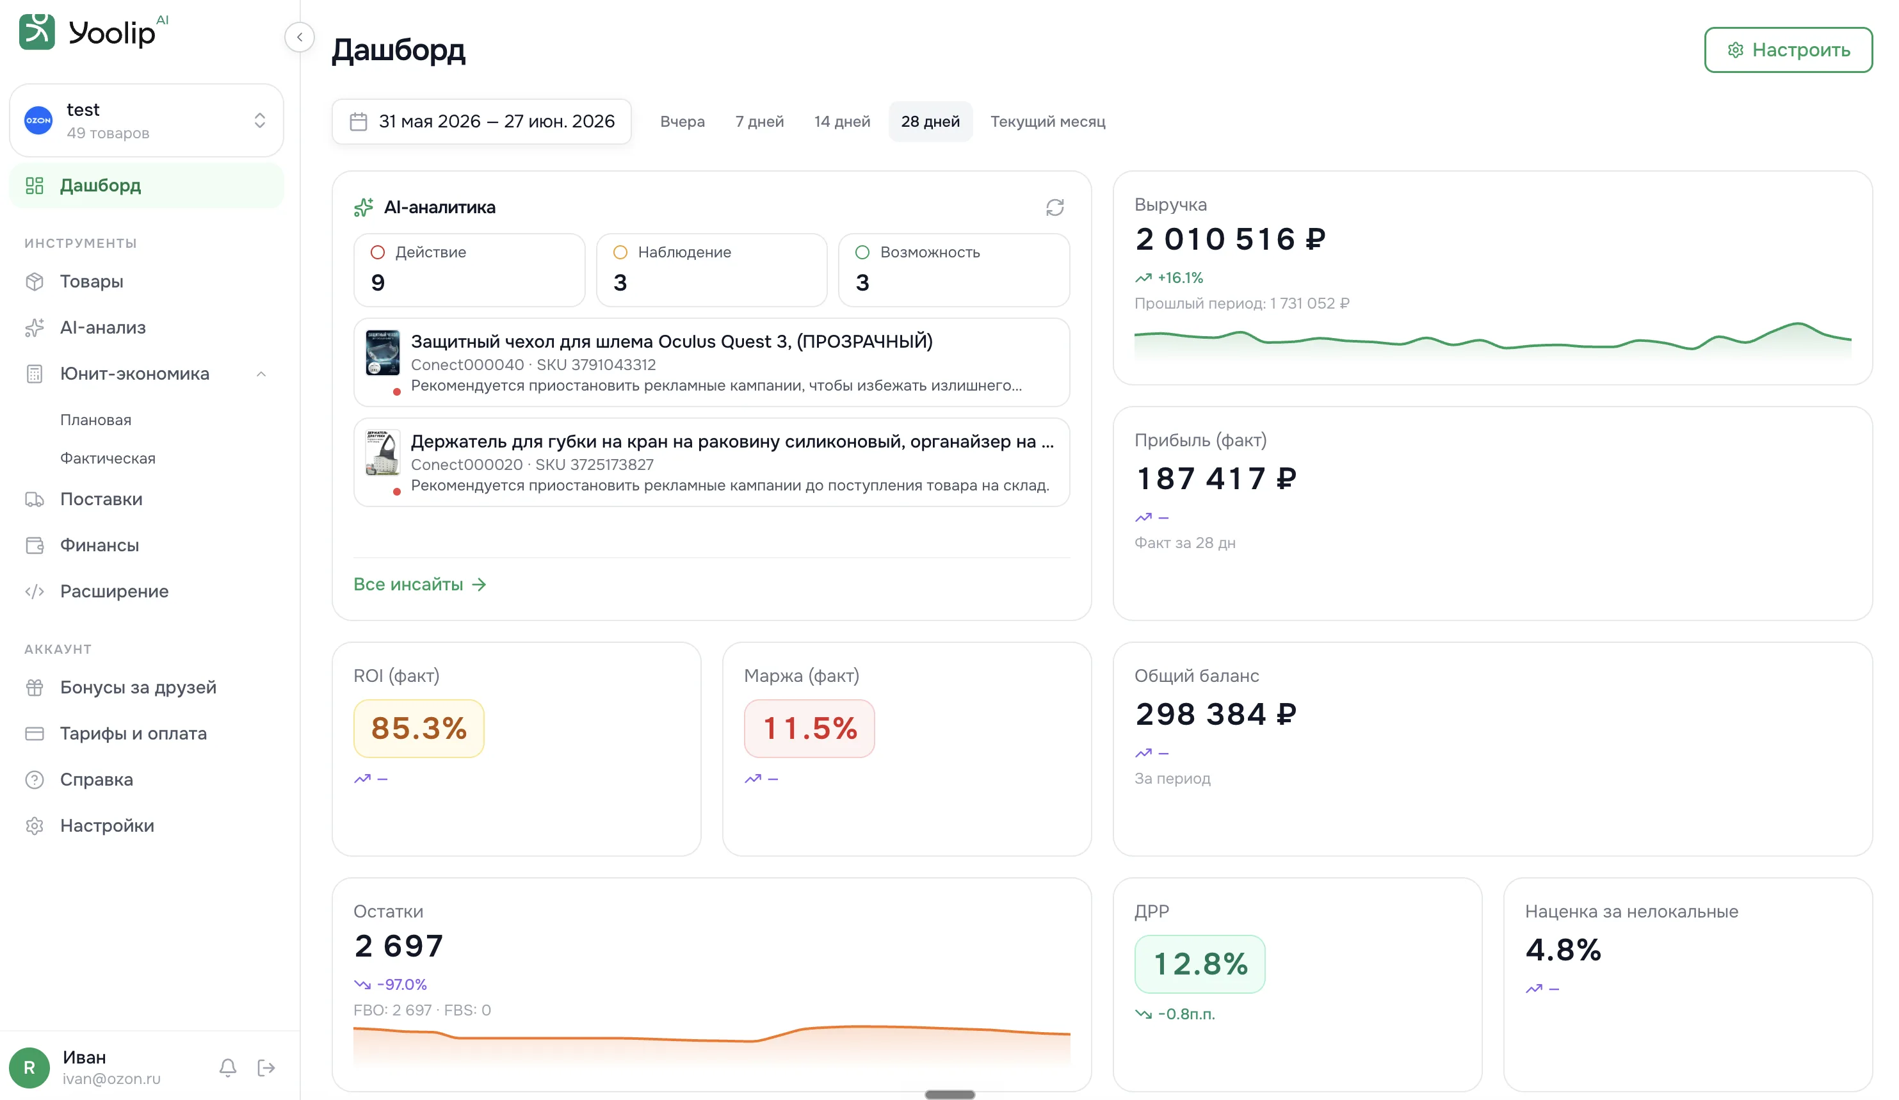Open AI-анализ in the sidebar
Image resolution: width=1899 pixels, height=1100 pixels.
(x=146, y=327)
